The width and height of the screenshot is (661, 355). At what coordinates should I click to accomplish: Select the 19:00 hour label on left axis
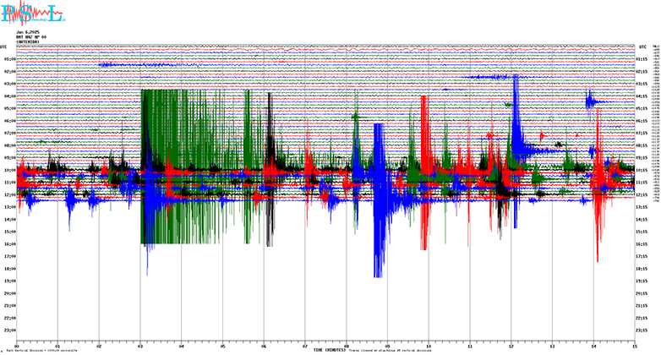(8, 281)
